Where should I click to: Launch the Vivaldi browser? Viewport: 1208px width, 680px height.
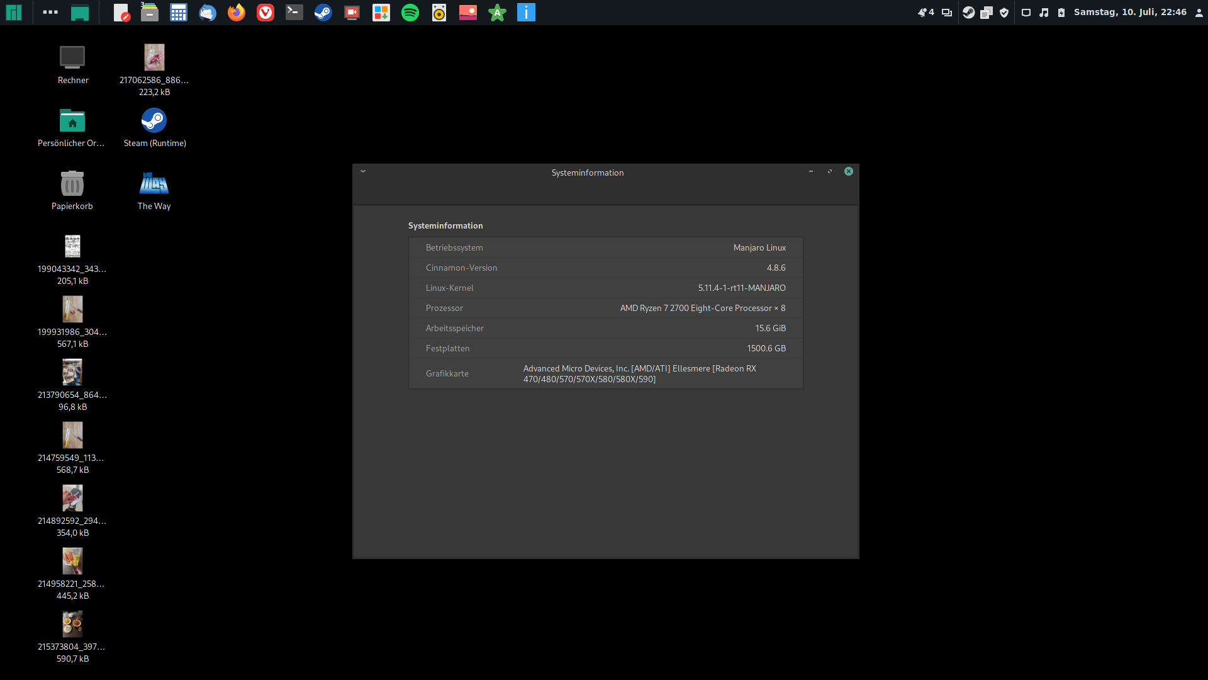(x=266, y=13)
